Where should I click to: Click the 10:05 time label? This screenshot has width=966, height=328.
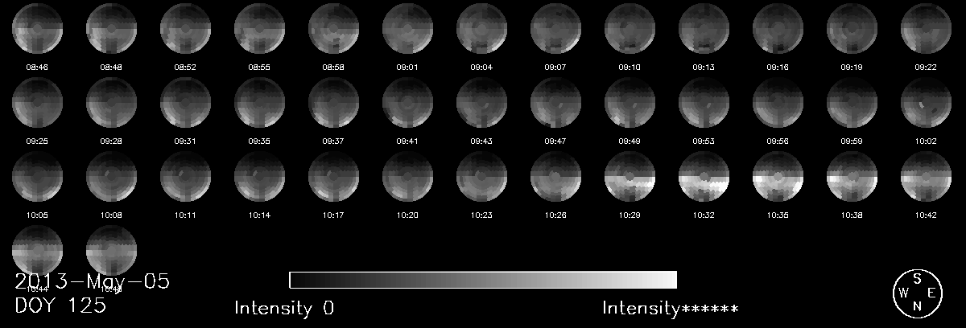click(38, 215)
